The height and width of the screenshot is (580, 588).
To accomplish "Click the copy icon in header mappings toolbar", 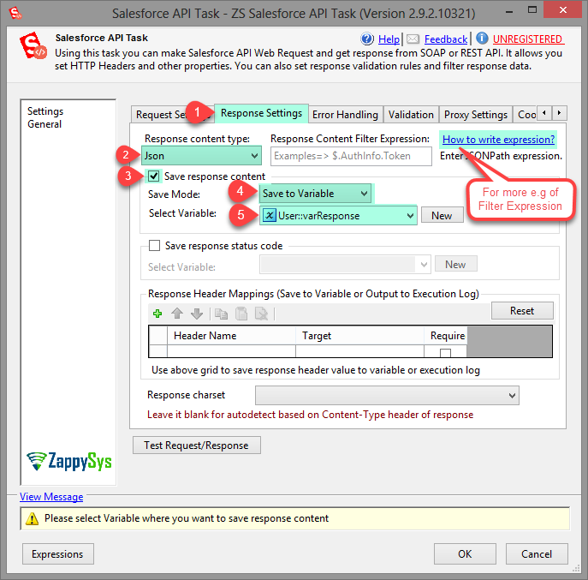I will (x=220, y=314).
